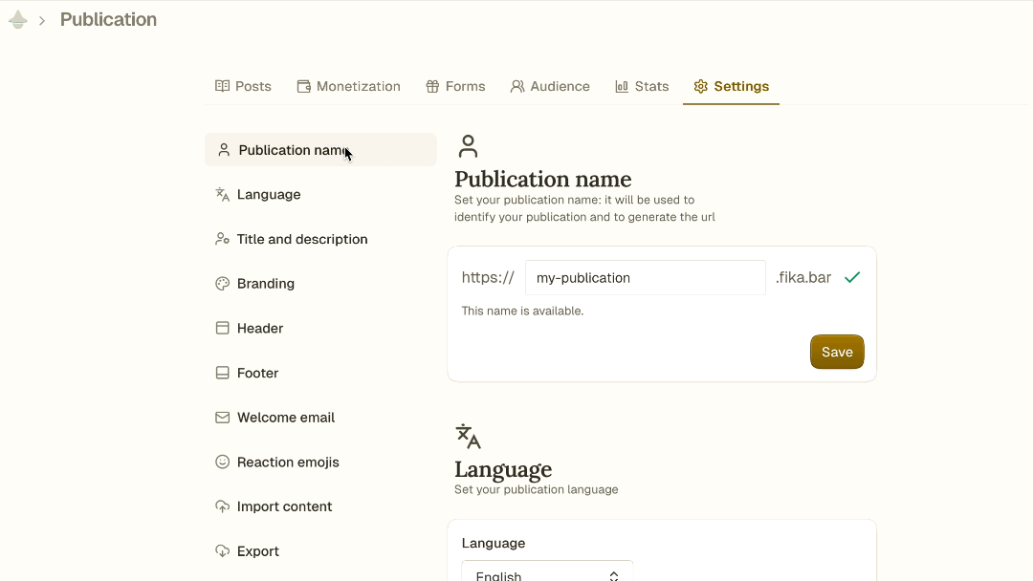Screen dimensions: 1033x581
Task: Switch to the Posts tab
Action: click(243, 86)
